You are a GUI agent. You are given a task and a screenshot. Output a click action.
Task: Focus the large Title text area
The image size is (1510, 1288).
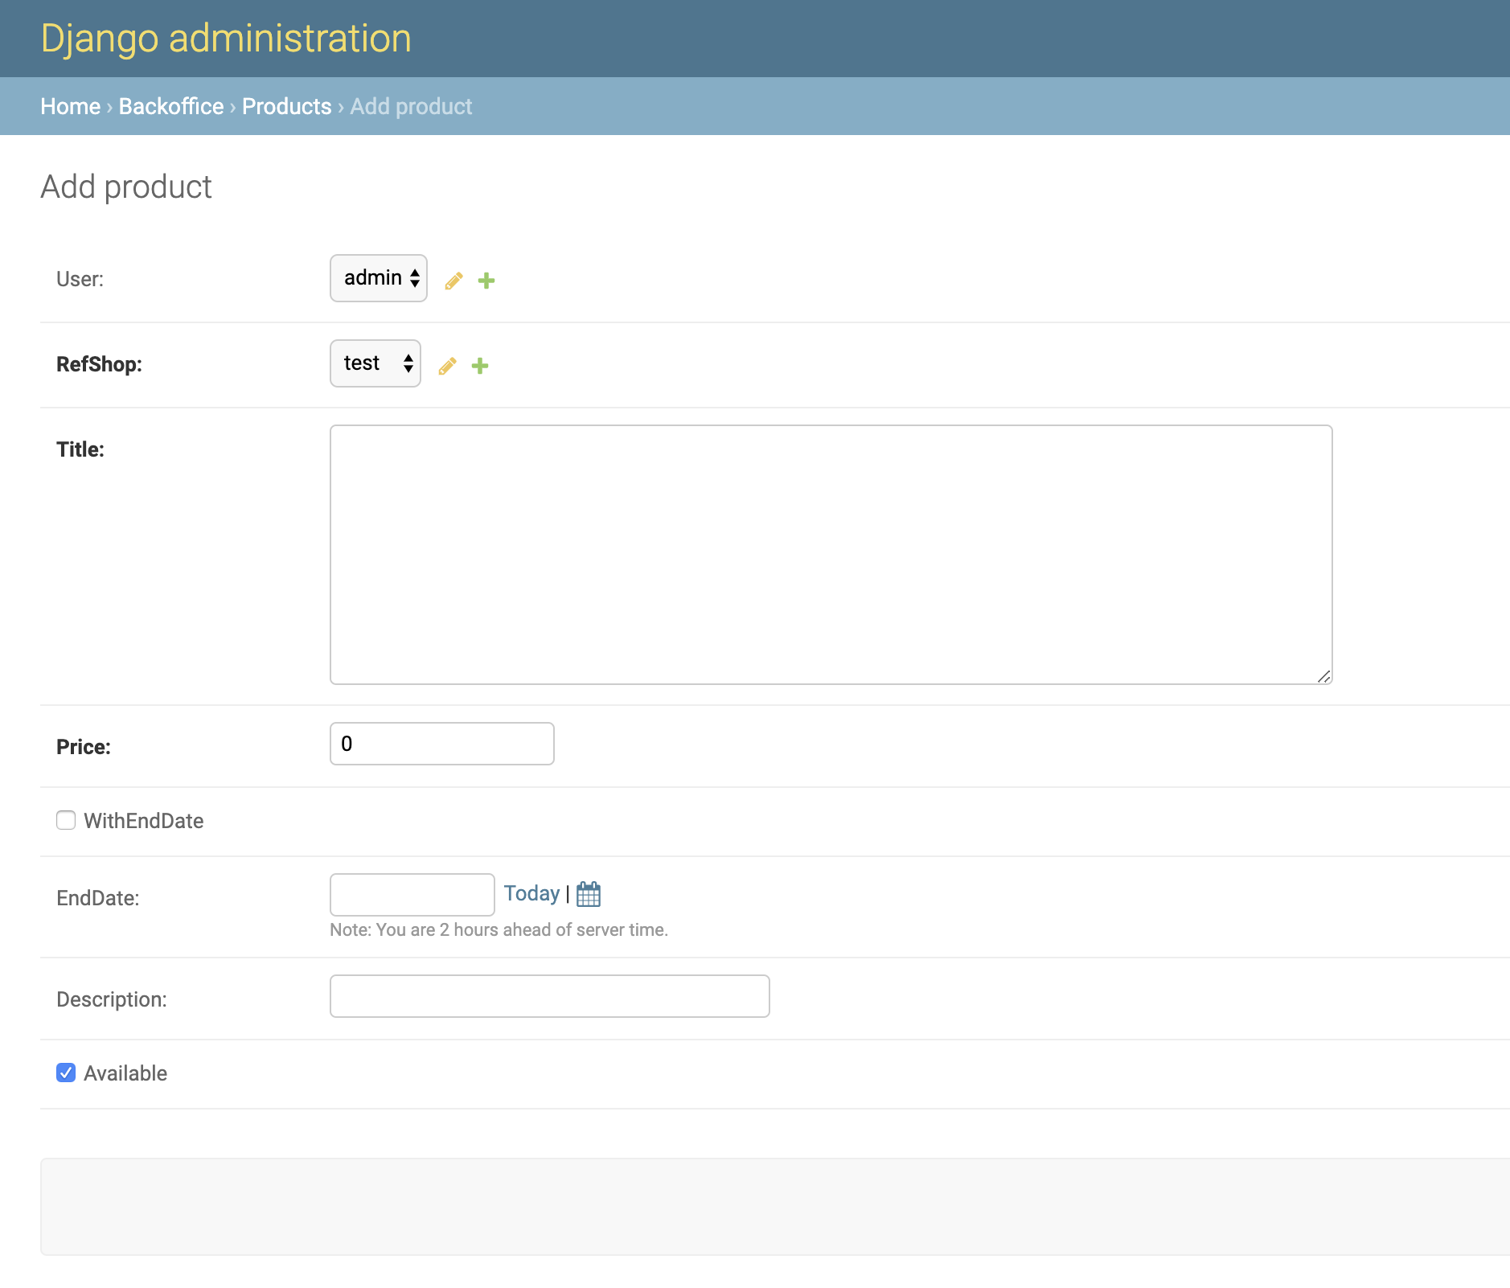[831, 555]
